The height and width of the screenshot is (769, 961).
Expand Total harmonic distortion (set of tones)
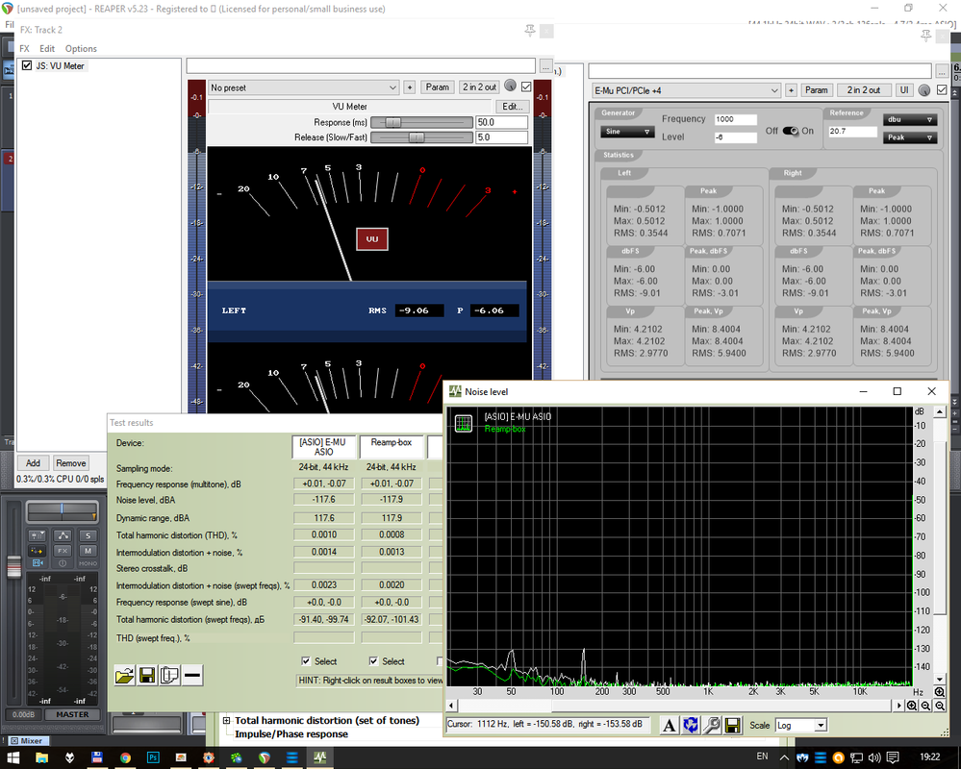227,721
